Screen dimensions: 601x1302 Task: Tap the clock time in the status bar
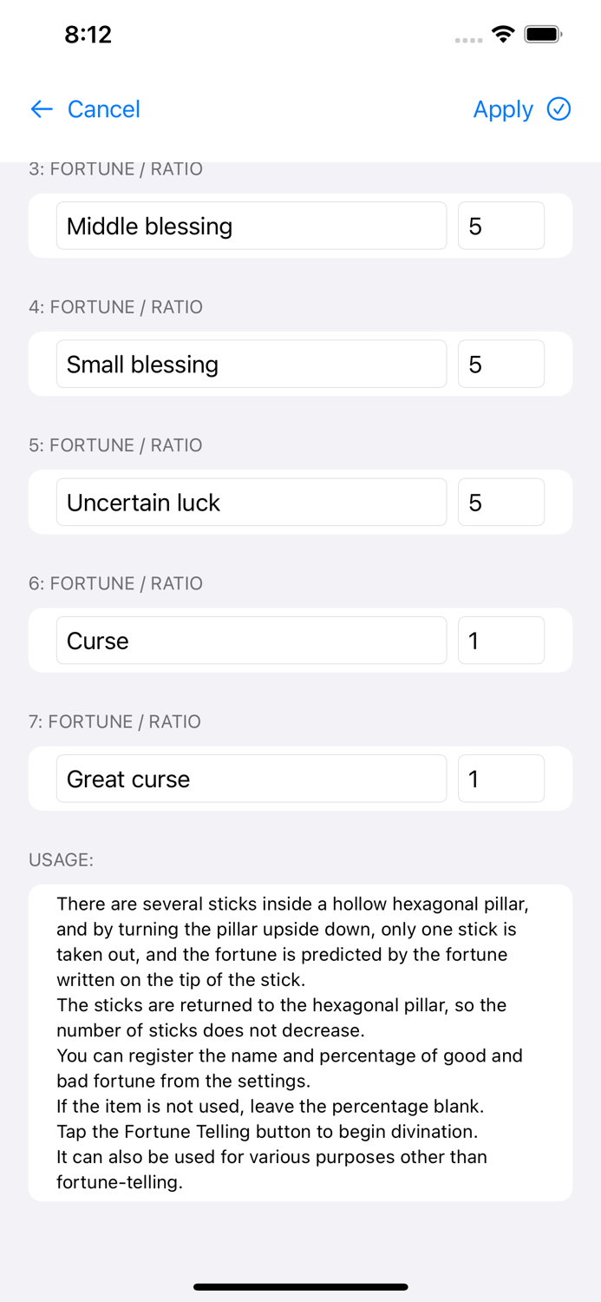(89, 35)
